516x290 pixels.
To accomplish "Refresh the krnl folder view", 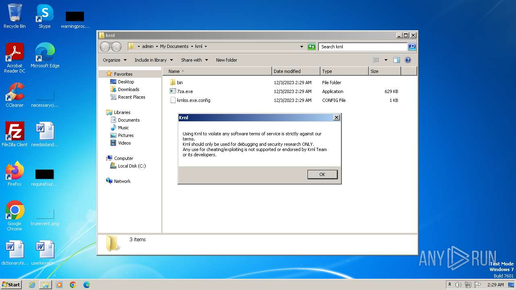I will (312, 47).
